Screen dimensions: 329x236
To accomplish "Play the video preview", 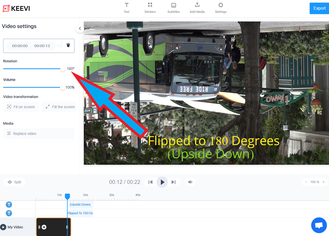I will [162, 182].
